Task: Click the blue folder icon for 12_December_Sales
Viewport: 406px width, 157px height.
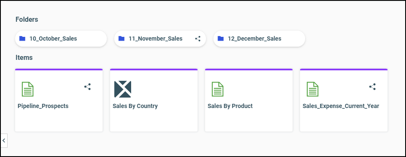Action: (221, 39)
